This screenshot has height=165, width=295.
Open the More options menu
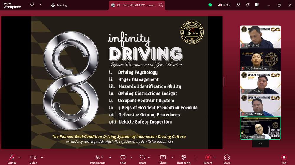pos(227,159)
